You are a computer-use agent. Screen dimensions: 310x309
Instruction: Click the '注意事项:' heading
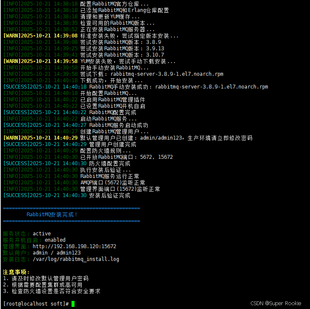pos(16,272)
